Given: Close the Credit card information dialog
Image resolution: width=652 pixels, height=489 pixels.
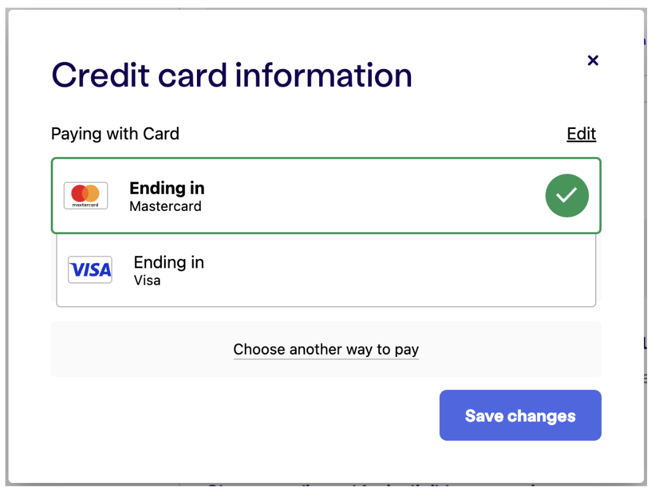Looking at the screenshot, I should (x=593, y=61).
